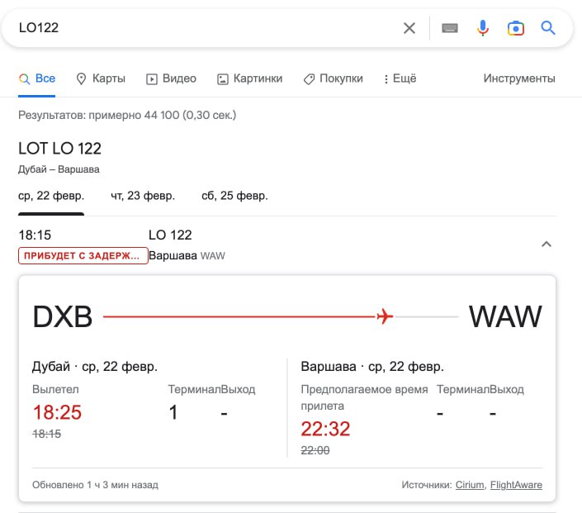Open the Инструменты tools panel
Image resolution: width=582 pixels, height=513 pixels.
point(519,78)
